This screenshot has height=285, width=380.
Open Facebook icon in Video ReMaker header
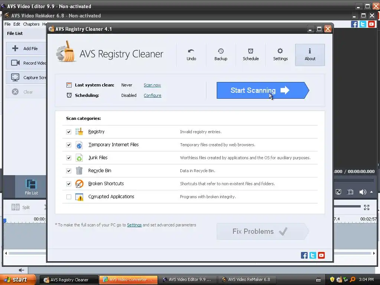pos(354,24)
